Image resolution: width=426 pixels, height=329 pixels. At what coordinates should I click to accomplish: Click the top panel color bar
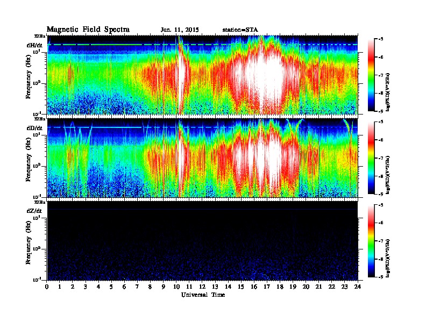[x=371, y=75]
